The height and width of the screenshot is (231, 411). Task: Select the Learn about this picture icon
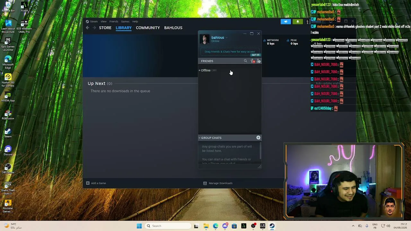click(8, 27)
